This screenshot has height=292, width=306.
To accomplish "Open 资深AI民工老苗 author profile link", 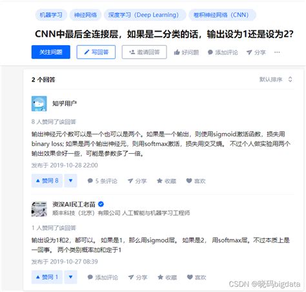I will (74, 204).
